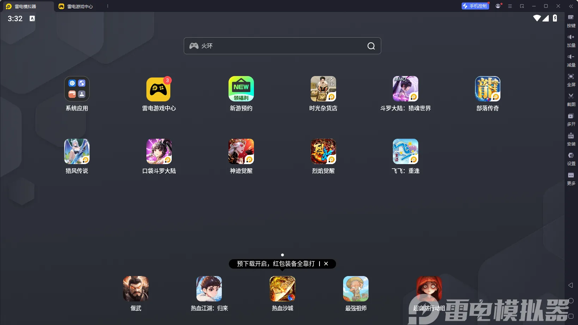Tap the Android back triangle button
The image size is (578, 325).
pos(571,285)
